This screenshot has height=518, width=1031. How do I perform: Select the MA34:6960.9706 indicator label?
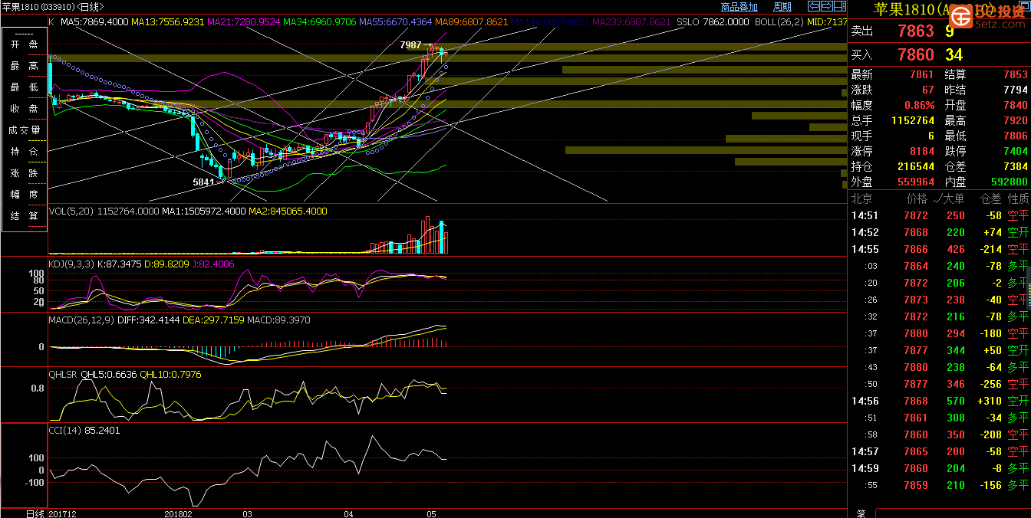[319, 22]
